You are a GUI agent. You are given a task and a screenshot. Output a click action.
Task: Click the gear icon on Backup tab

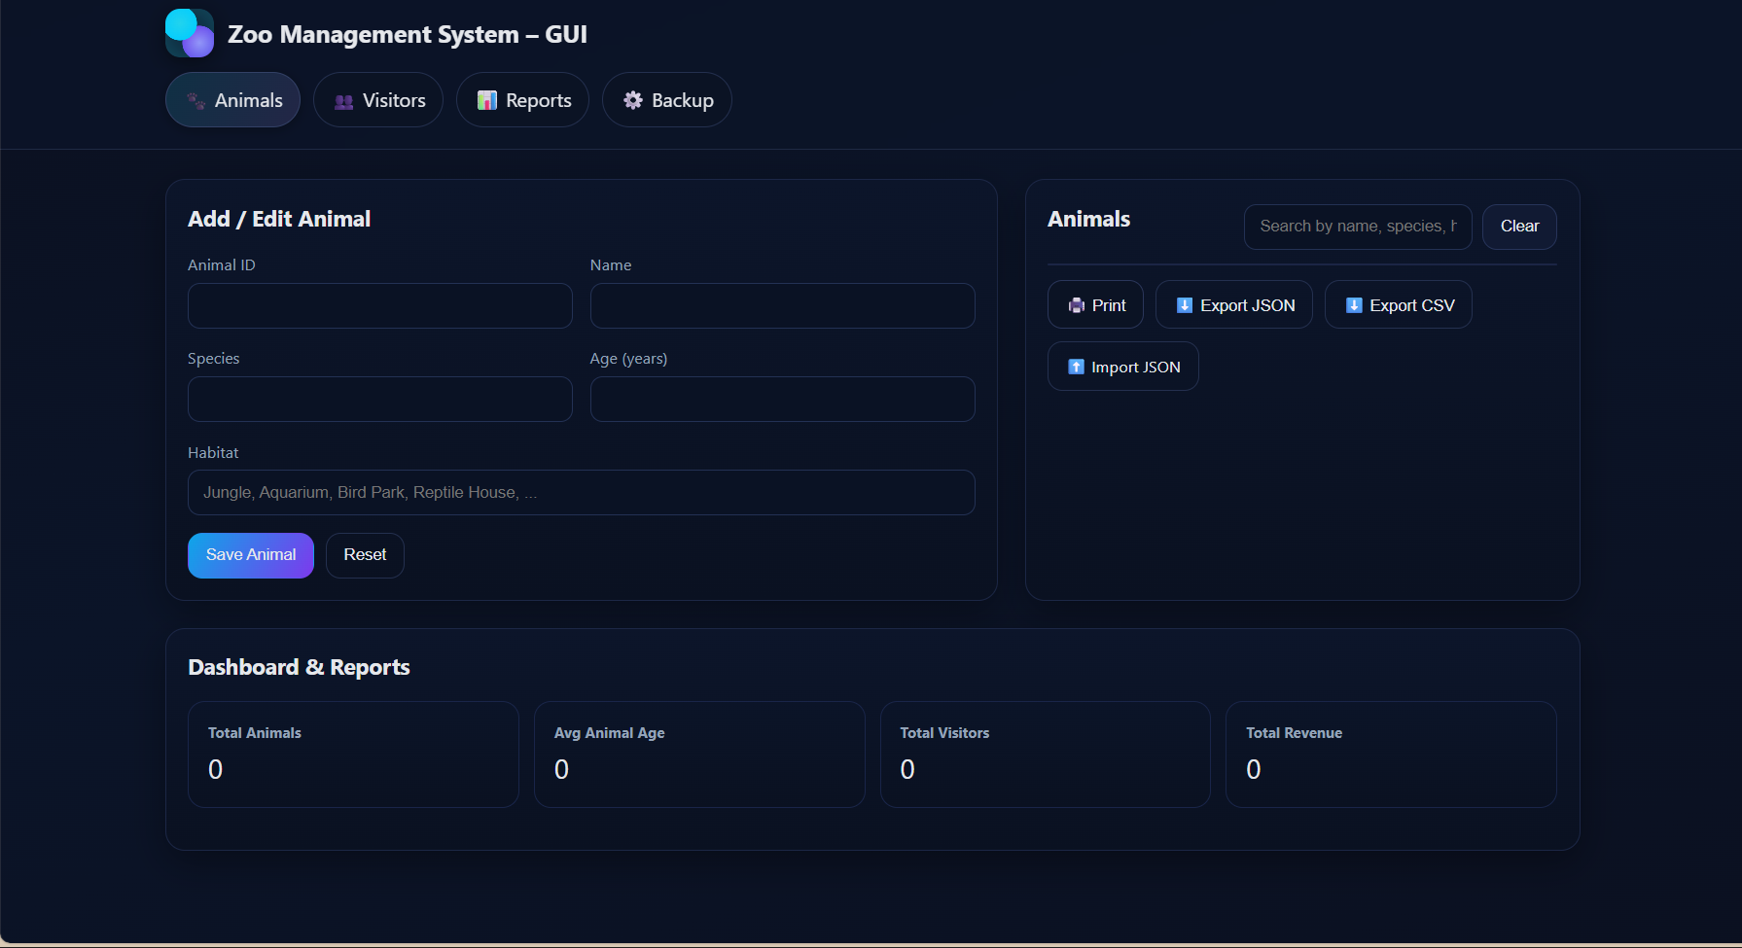pos(633,100)
